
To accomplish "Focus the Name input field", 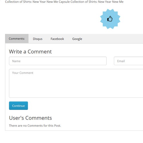I will tap(58, 61).
